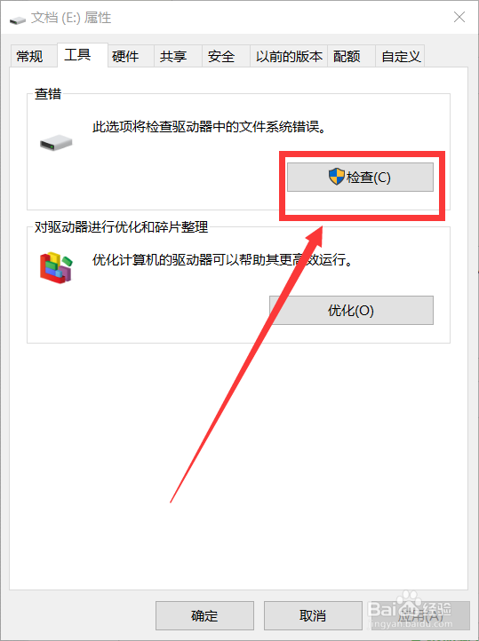The height and width of the screenshot is (641, 479).
Task: Click the 优化(O) button
Action: [x=351, y=310]
